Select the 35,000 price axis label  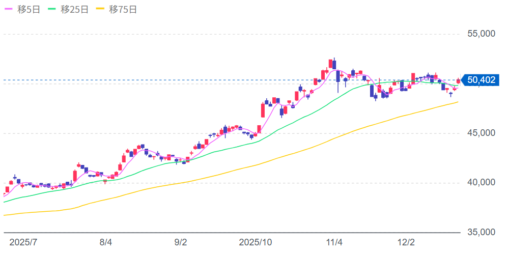click(481, 232)
